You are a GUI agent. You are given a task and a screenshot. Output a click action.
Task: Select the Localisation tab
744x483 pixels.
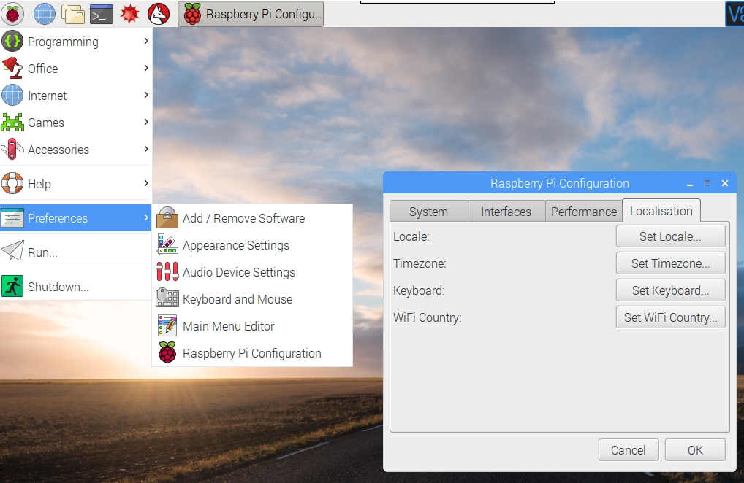661,210
